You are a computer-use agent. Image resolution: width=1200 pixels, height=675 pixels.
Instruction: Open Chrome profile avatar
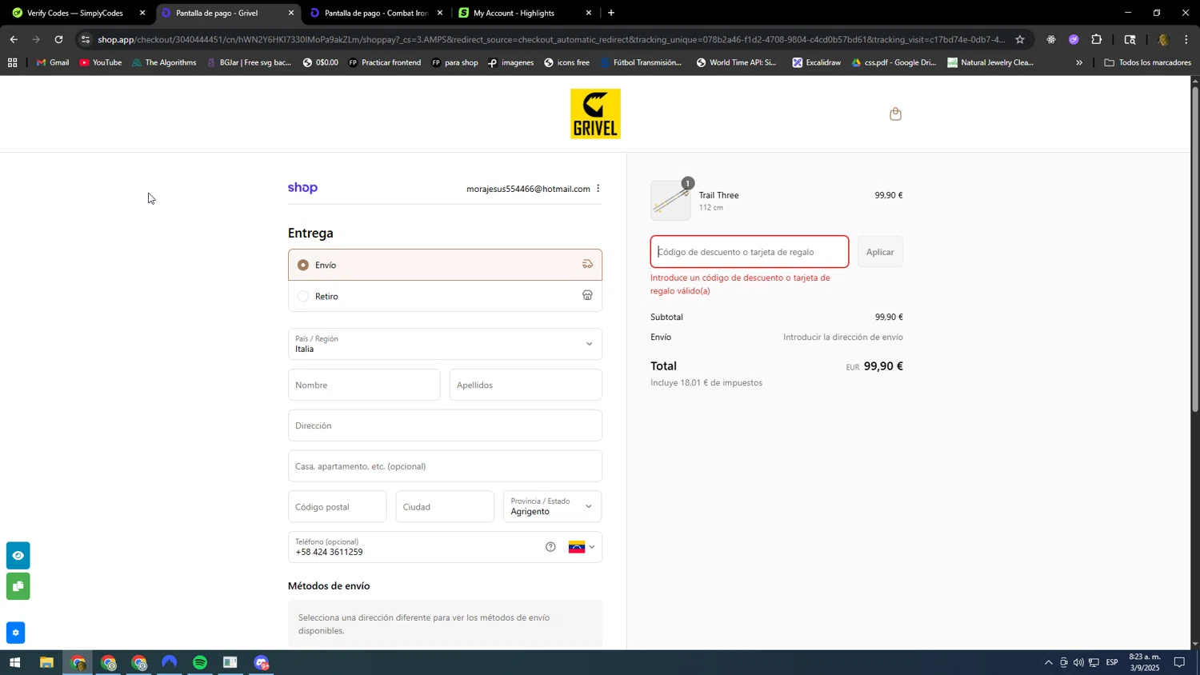click(x=1163, y=39)
